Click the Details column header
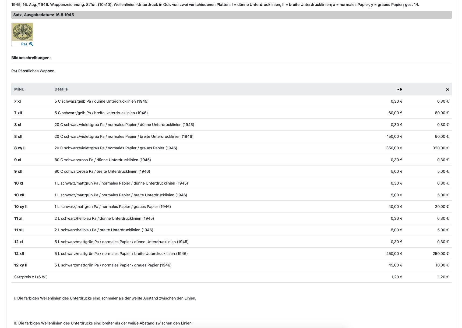This screenshot has height=328, width=462. (x=61, y=89)
